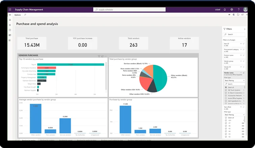Collapse the Filters pane with chevron
The image size is (255, 148).
(x=245, y=29)
